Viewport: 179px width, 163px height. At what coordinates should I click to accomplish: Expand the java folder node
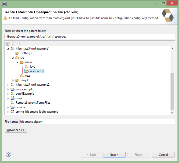[x=22, y=67]
